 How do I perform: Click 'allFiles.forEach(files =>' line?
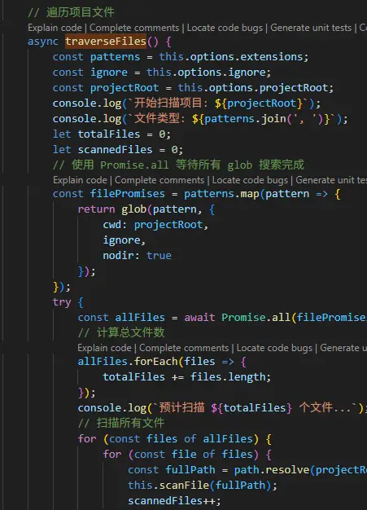pyautogui.click(x=162, y=362)
